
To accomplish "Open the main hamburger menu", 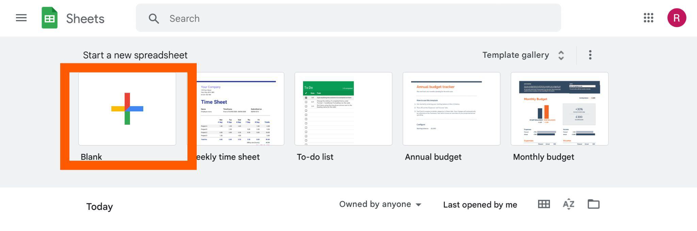I will point(21,18).
